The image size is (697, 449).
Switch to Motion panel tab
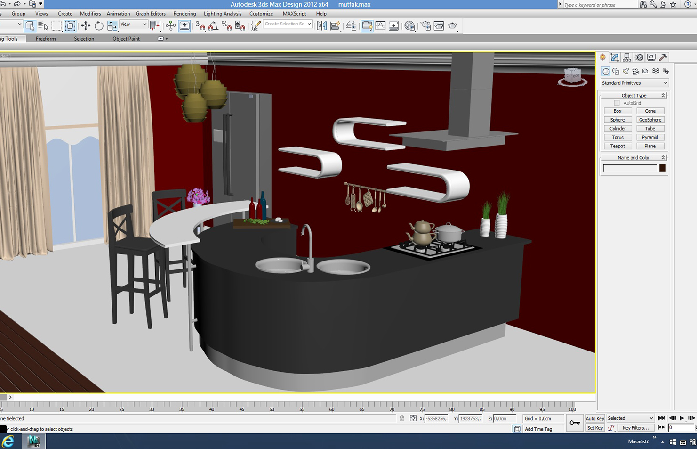pyautogui.click(x=639, y=57)
